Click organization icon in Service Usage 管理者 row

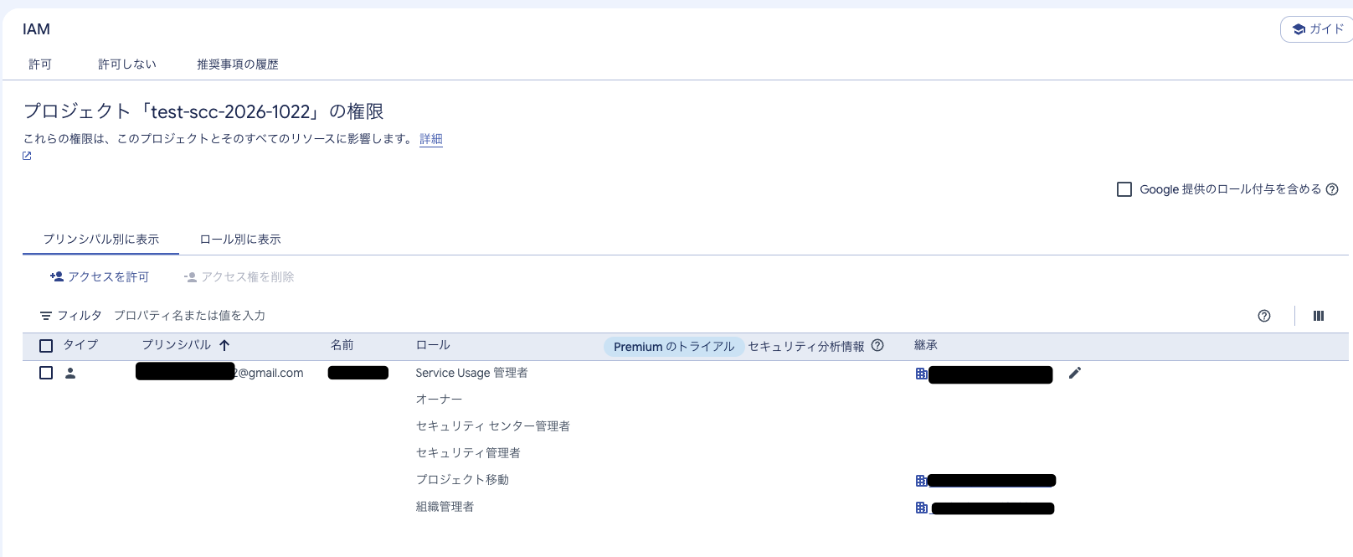[x=921, y=374]
